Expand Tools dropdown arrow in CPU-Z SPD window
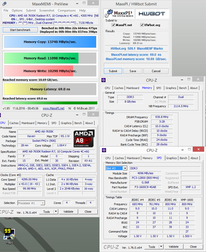206x252 pixels. 161,247
